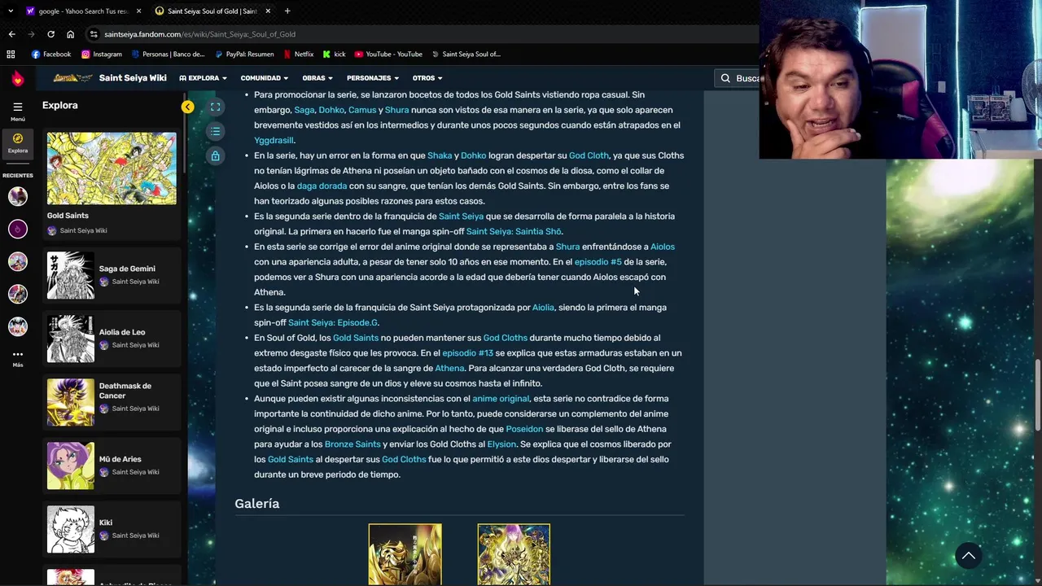Expand the OBRAS dropdown menu

317,78
